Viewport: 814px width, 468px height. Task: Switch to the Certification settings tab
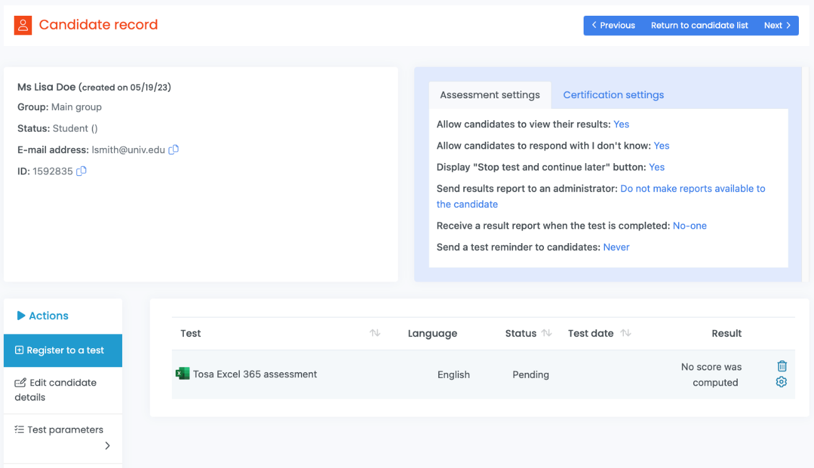tap(613, 95)
